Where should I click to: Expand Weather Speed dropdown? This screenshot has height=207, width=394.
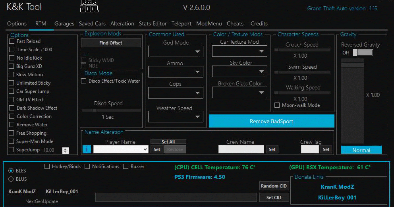coord(176,117)
